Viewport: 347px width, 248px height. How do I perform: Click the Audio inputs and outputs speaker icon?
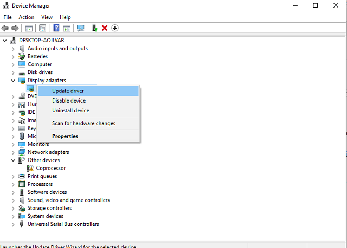22,48
